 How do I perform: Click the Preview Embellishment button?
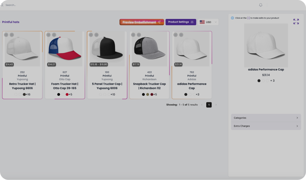point(141,22)
